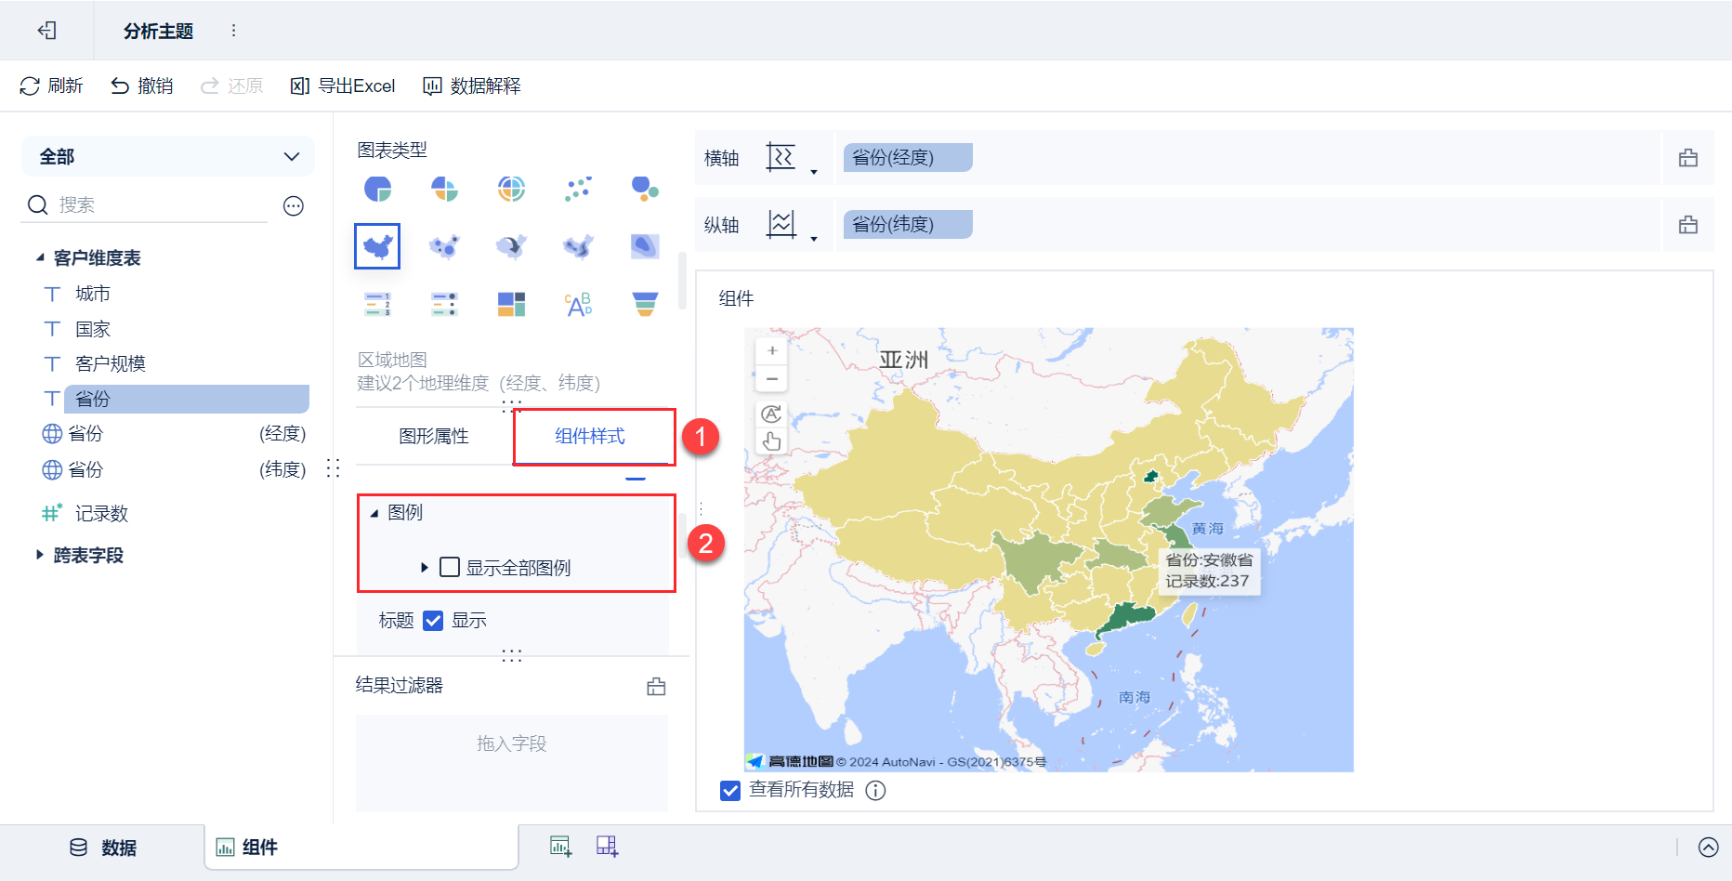1732x881 pixels.
Task: Open 数据解释 data explanation
Action: (x=472, y=86)
